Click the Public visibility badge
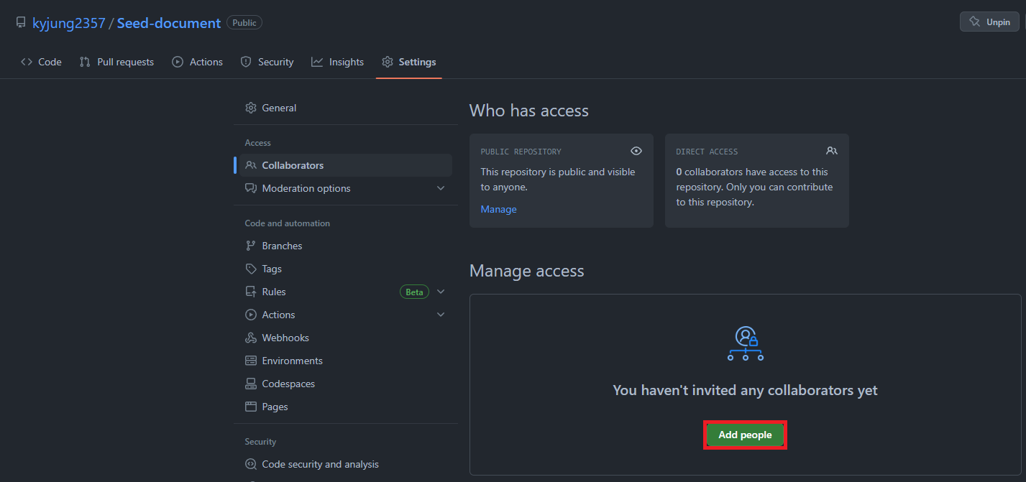Screen dimensions: 1026x482 coord(244,23)
